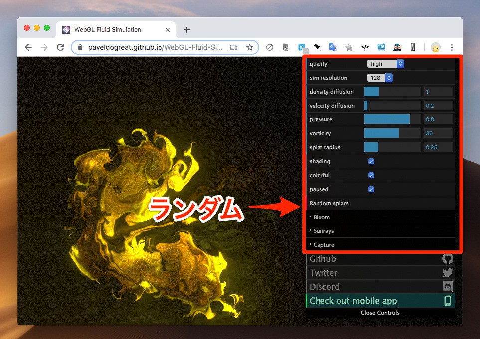Click the mobile phone icon

(x=448, y=301)
